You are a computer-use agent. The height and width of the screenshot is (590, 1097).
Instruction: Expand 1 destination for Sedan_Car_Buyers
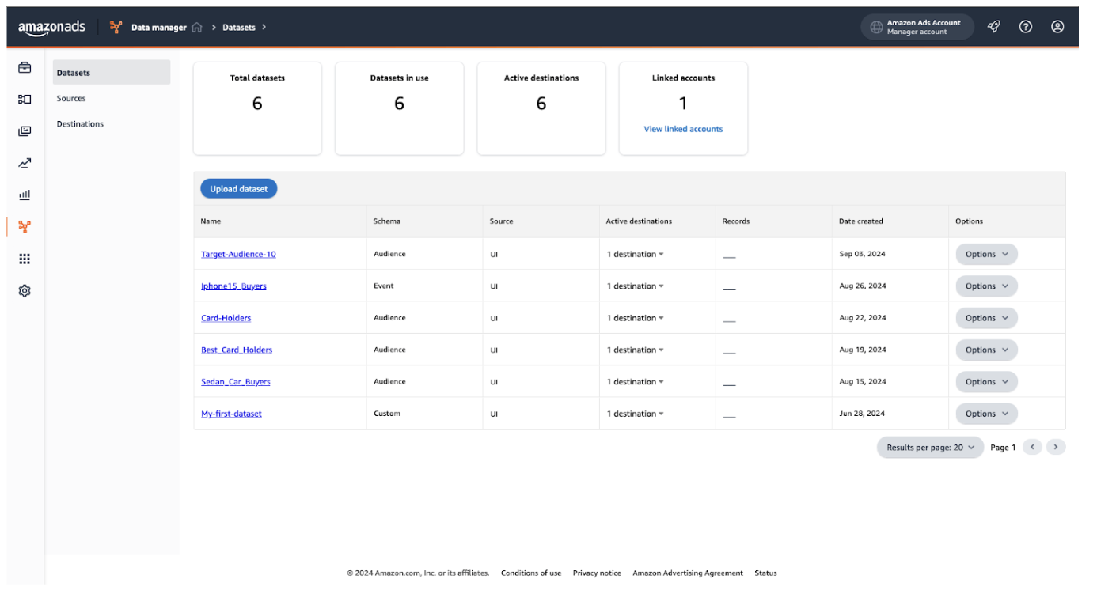tap(636, 382)
